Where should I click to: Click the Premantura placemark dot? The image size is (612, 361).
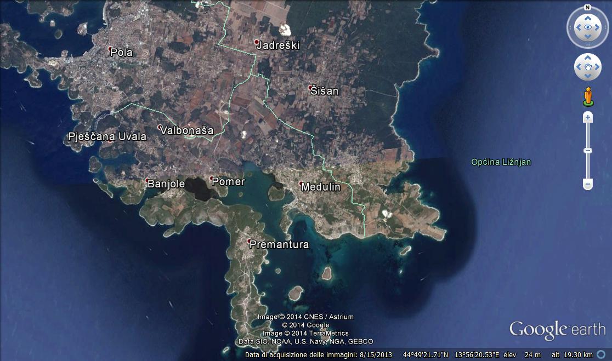tap(249, 242)
